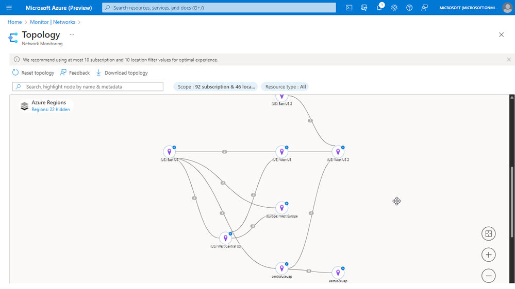Close the Topology blade

tap(501, 35)
